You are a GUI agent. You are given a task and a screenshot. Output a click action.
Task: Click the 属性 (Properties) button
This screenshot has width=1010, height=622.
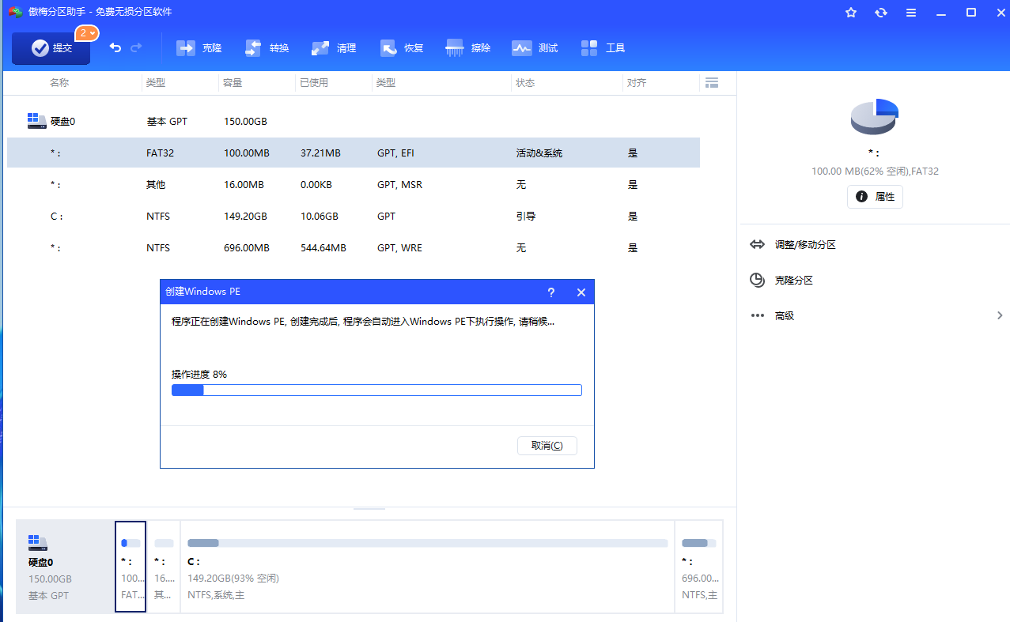tap(875, 197)
